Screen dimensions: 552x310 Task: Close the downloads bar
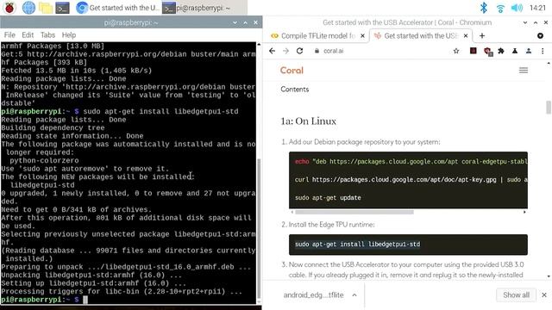coord(544,294)
